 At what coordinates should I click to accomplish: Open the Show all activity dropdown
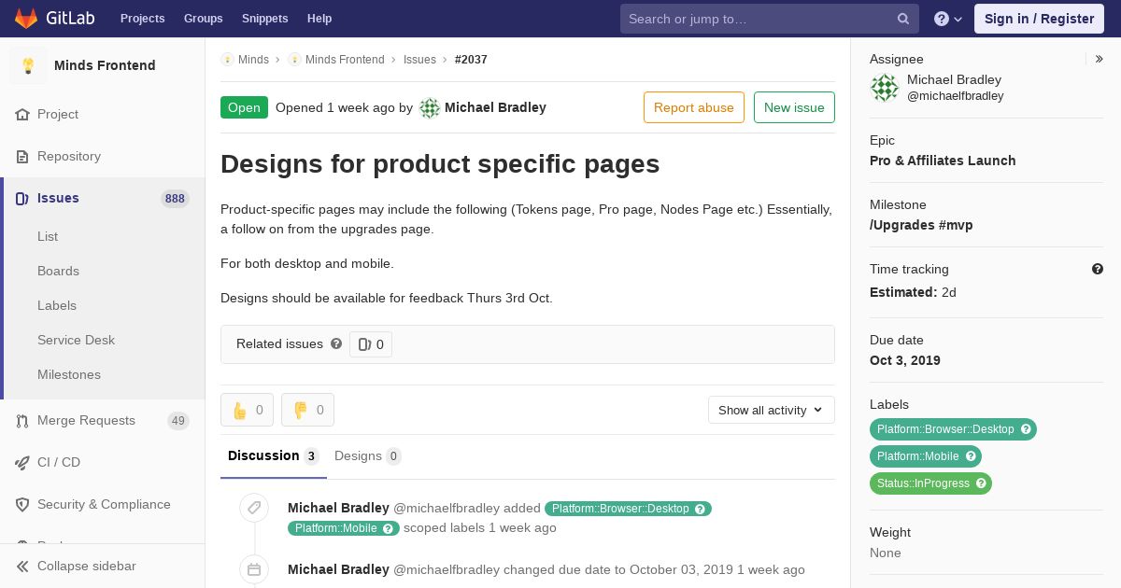point(771,410)
